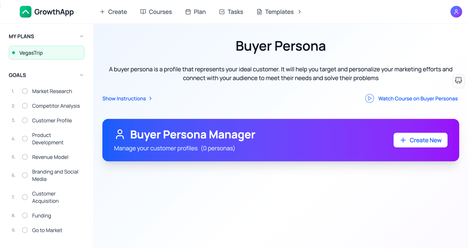Open the Market Research goal

tap(52, 91)
